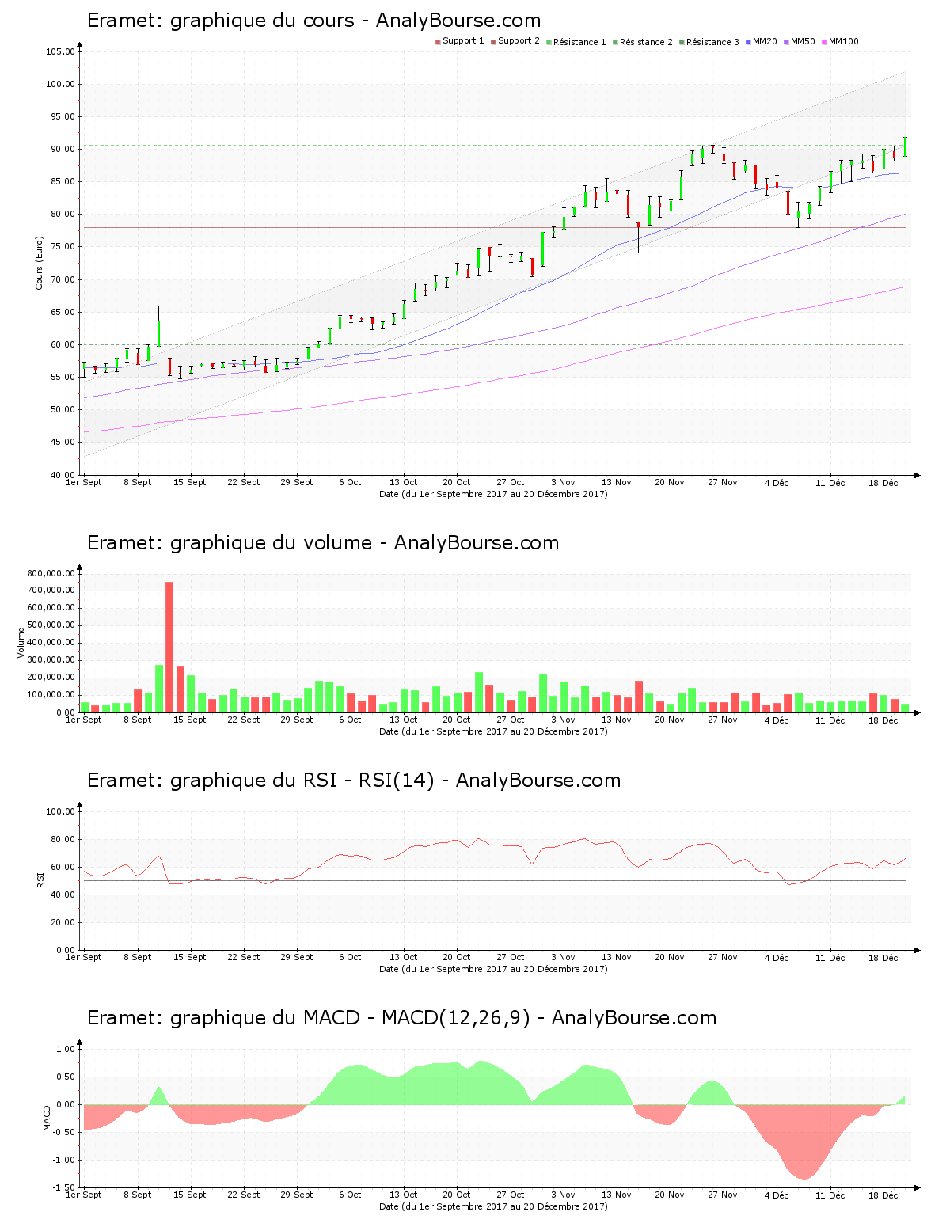Viewport: 950px width, 1227px height.
Task: Click the Support 1 legend entry
Action: coord(459,41)
